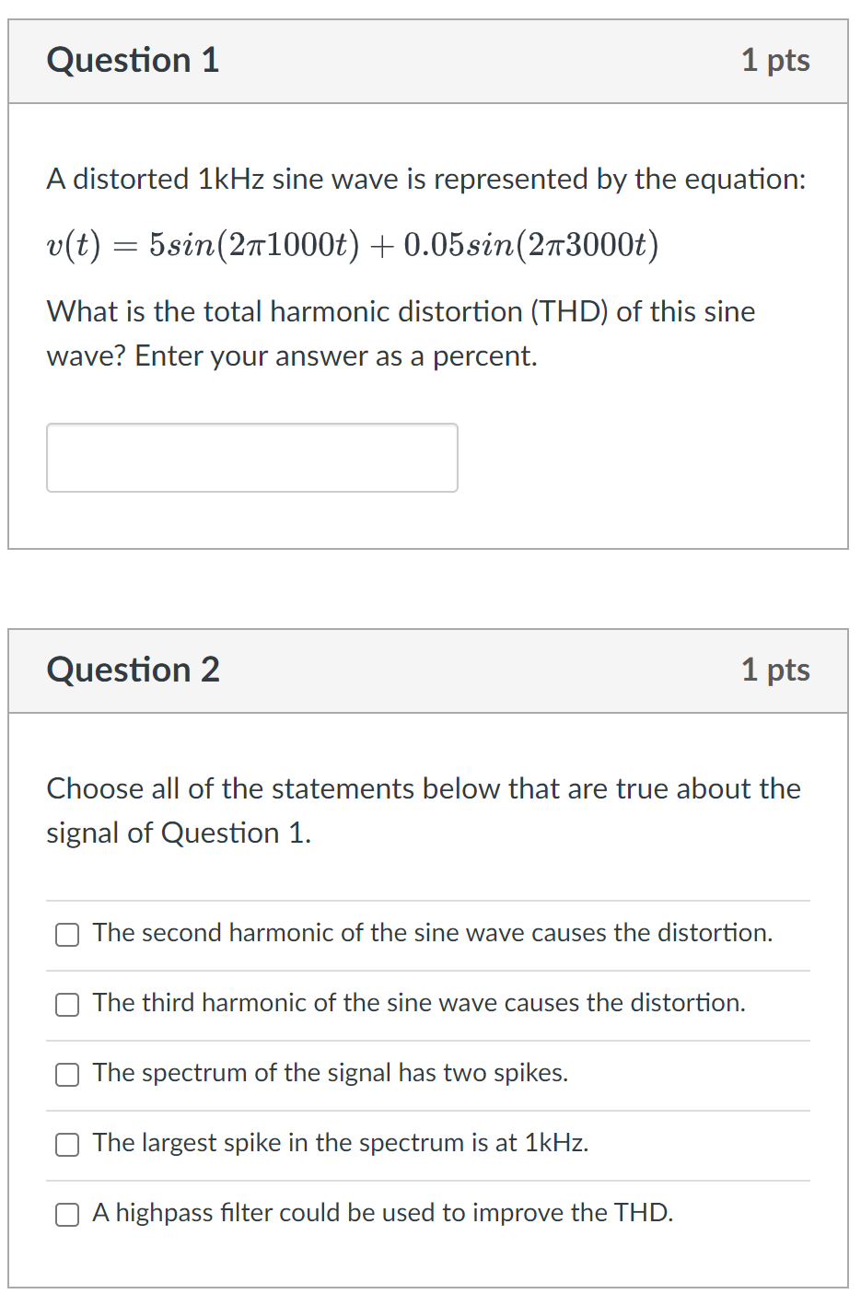Click the highpass filter statement text

click(x=382, y=1214)
